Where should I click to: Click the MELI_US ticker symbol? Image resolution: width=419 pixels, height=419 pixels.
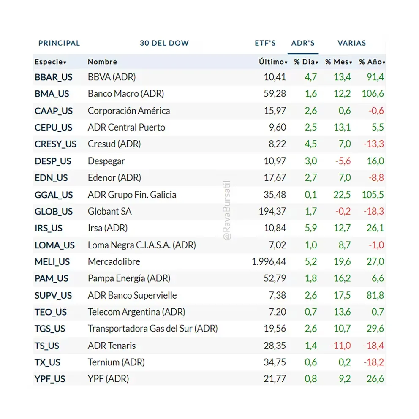coord(52,262)
